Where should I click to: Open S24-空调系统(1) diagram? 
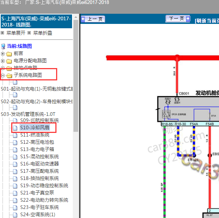38,215
